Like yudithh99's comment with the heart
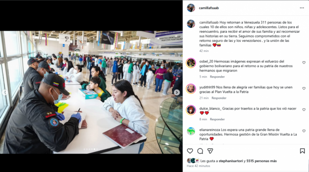 [304, 88]
